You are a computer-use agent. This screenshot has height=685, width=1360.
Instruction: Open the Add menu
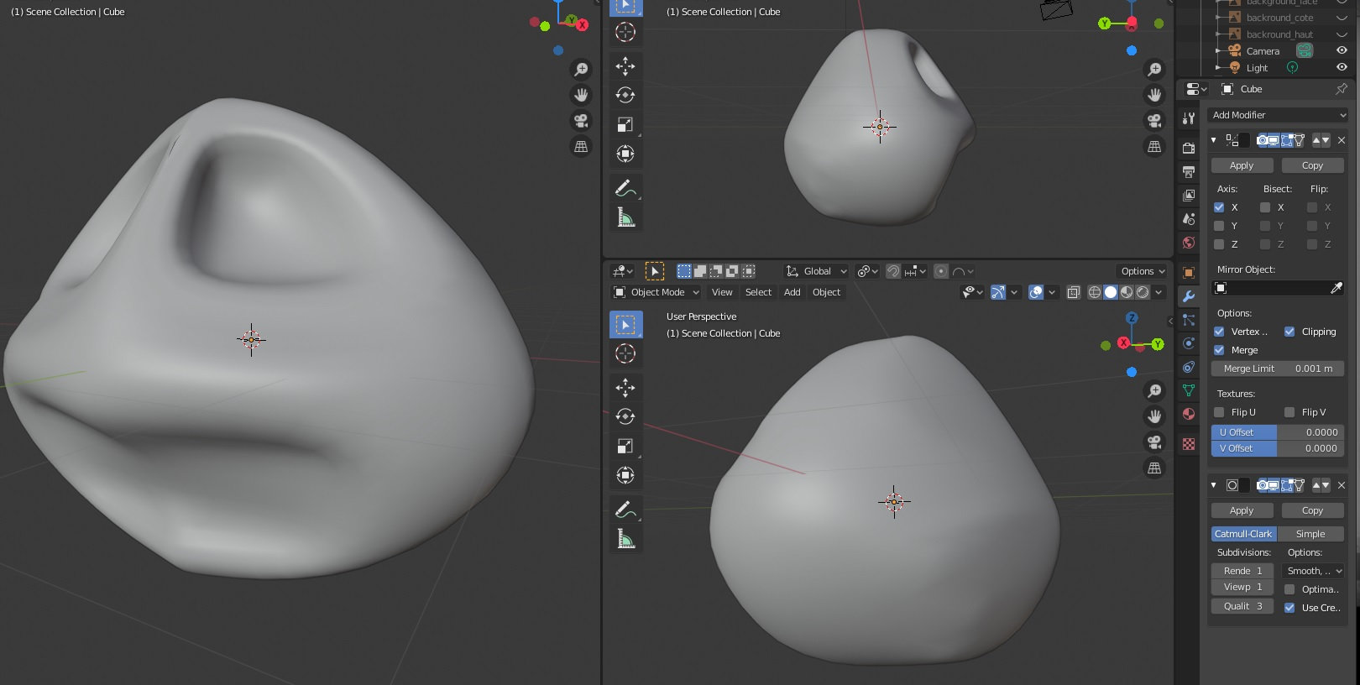(x=792, y=292)
